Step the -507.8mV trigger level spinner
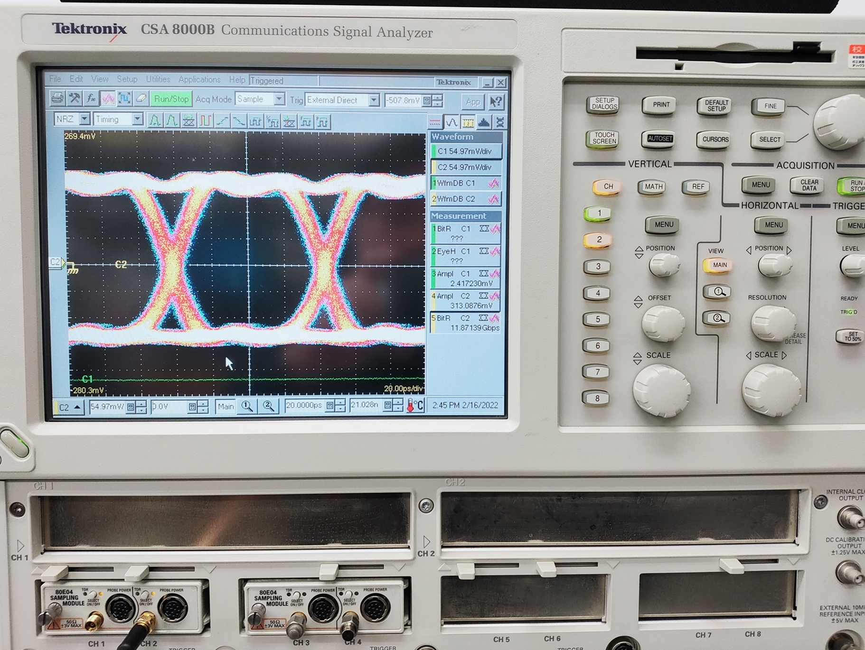Screen dimensions: 865x650 point(437,101)
